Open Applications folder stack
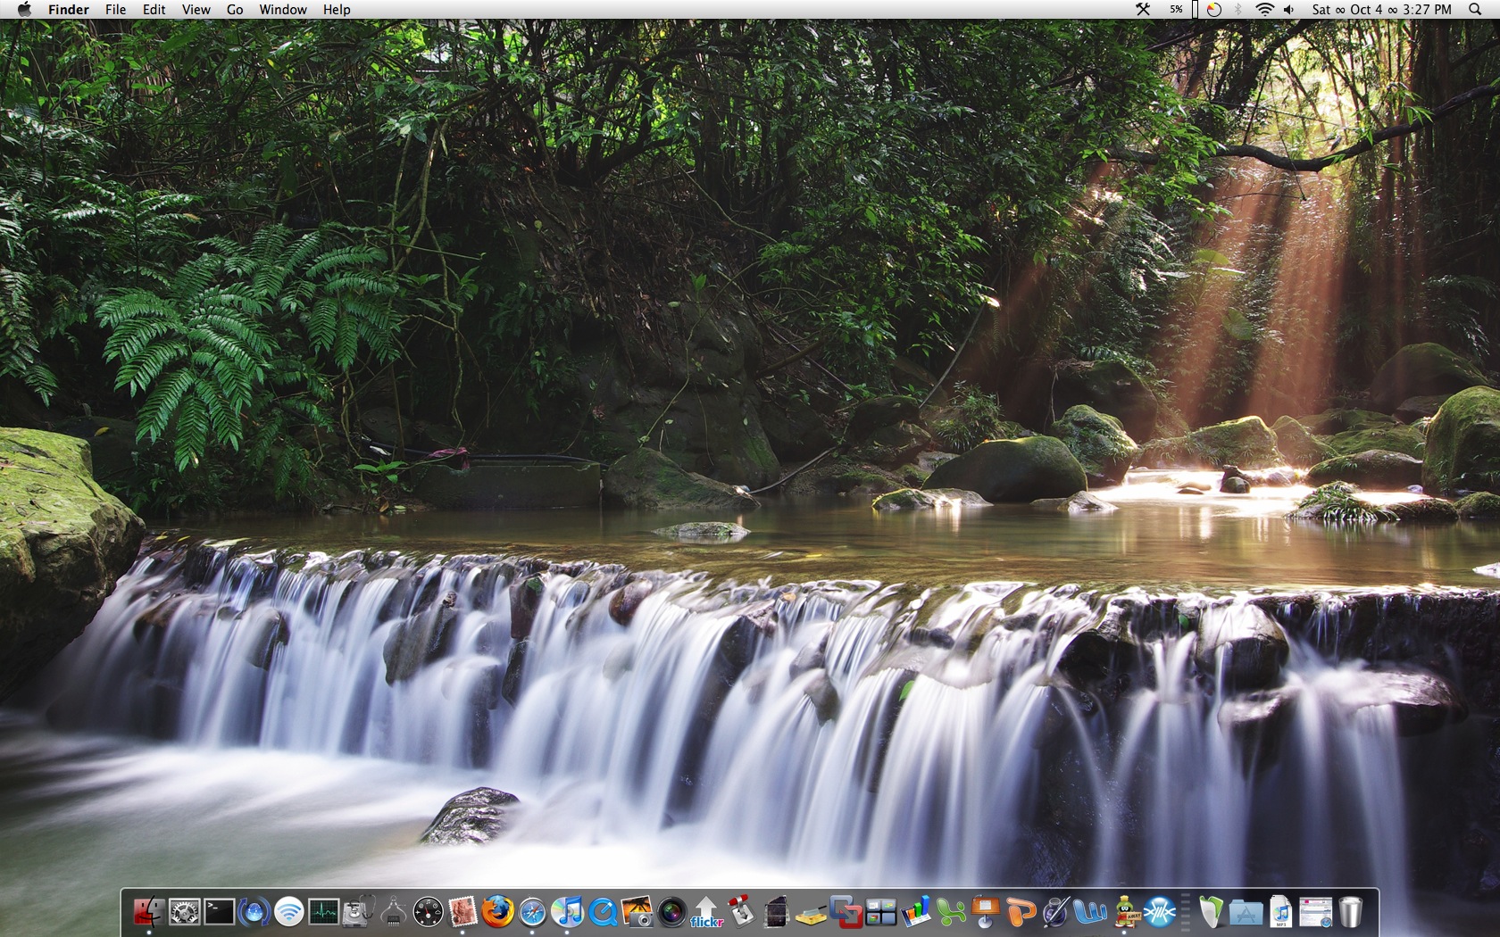The width and height of the screenshot is (1500, 937). coord(1246,911)
